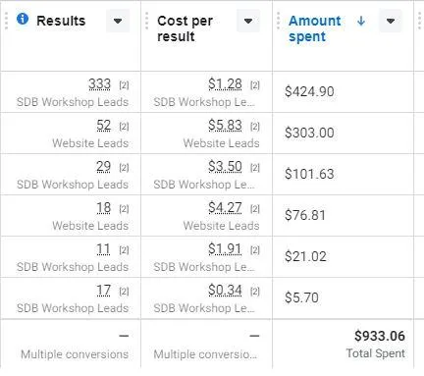
Task: Click the $1.28 cost per result
Action: coord(225,84)
